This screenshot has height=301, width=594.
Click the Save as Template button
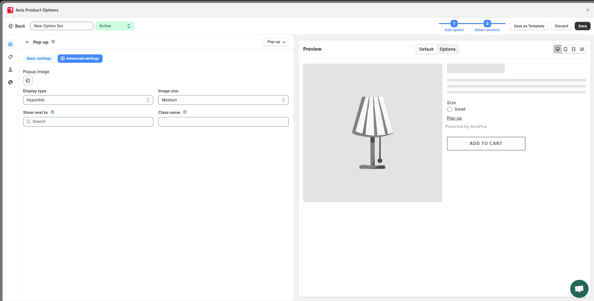click(x=529, y=26)
